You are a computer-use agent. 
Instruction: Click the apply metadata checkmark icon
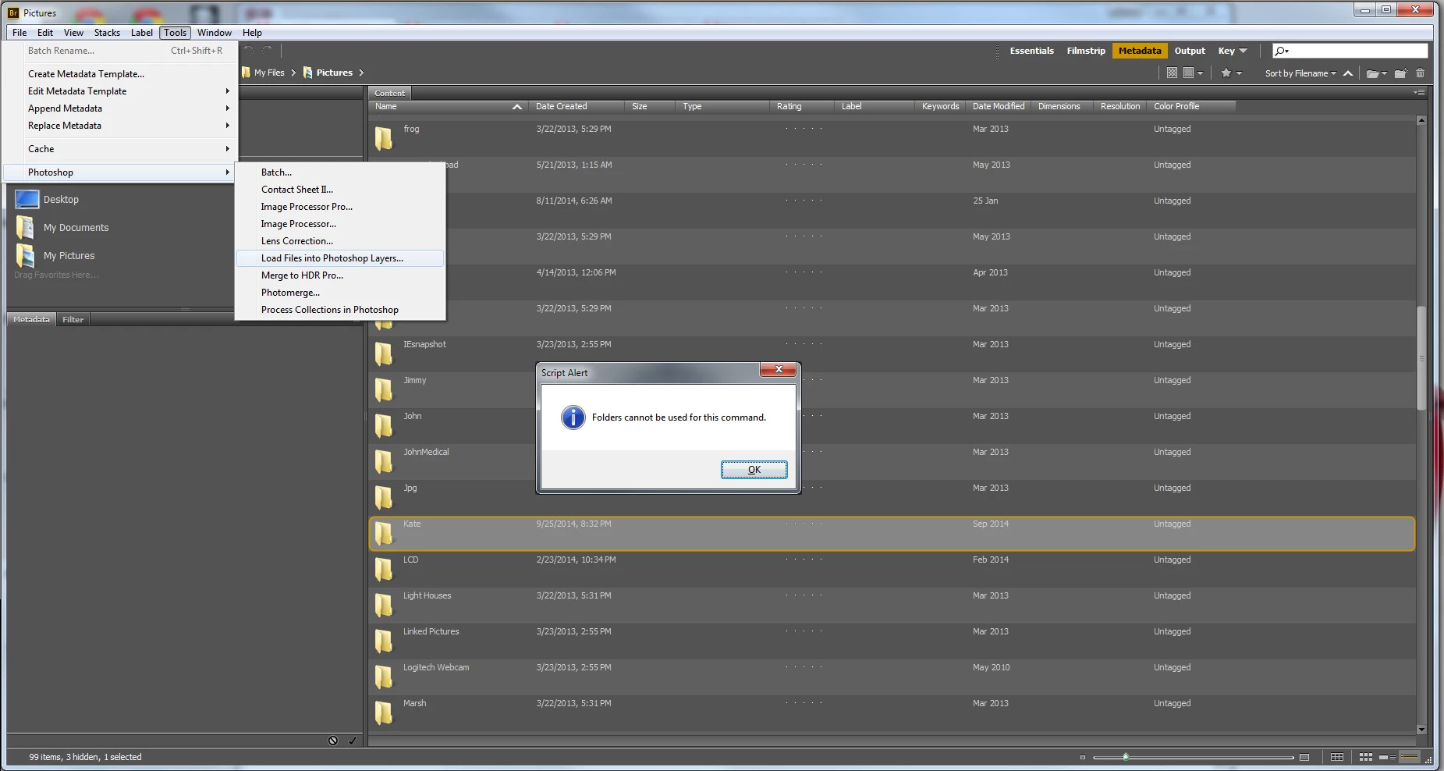[x=352, y=741]
